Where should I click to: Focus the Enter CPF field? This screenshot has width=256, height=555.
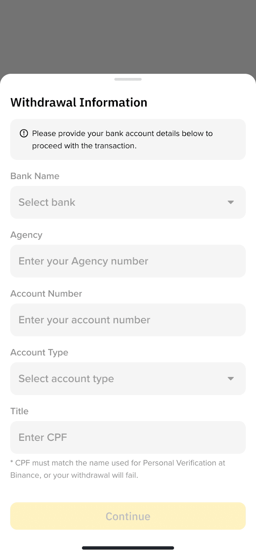point(128,437)
